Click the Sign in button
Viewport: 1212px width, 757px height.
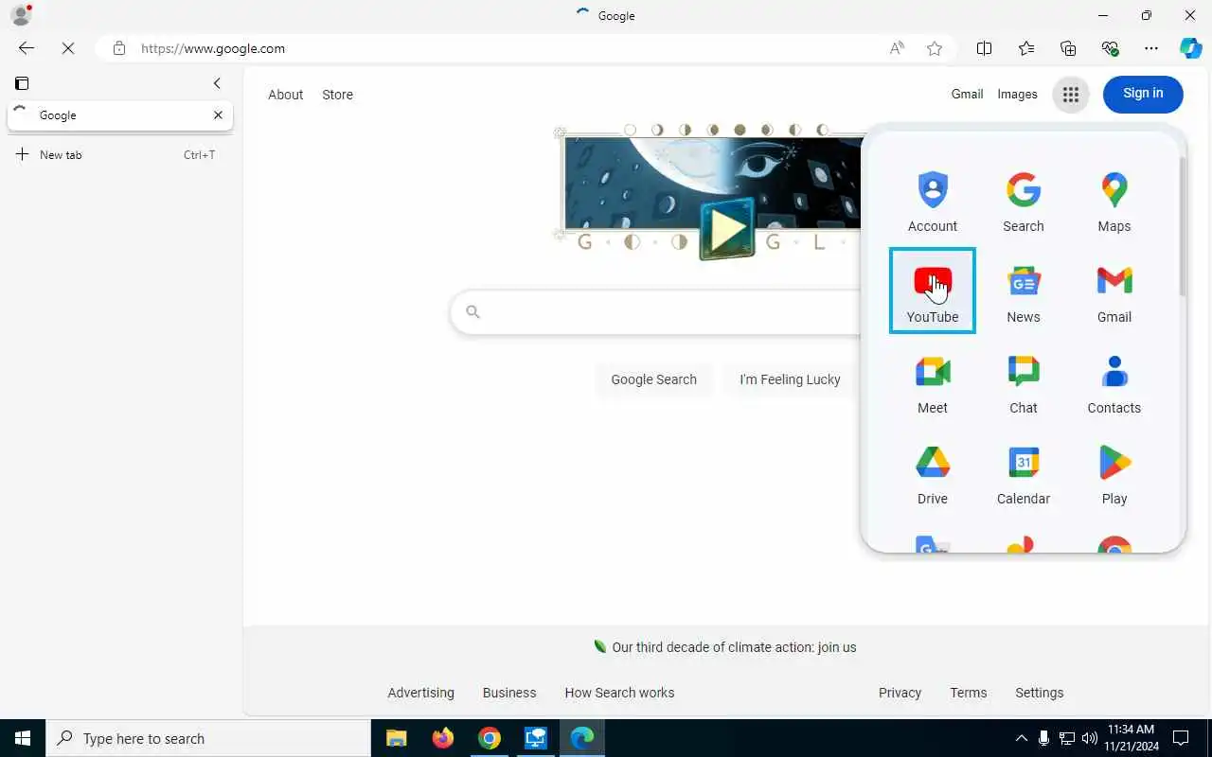[1143, 94]
